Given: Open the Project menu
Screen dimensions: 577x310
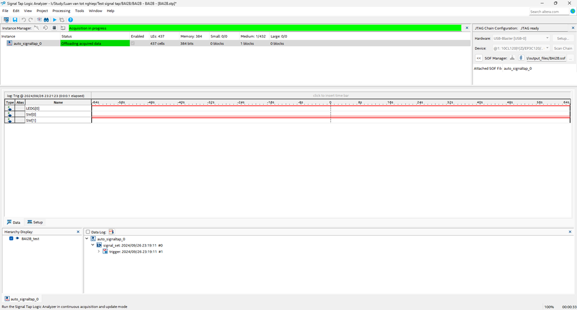Looking at the screenshot, I should (x=42, y=11).
